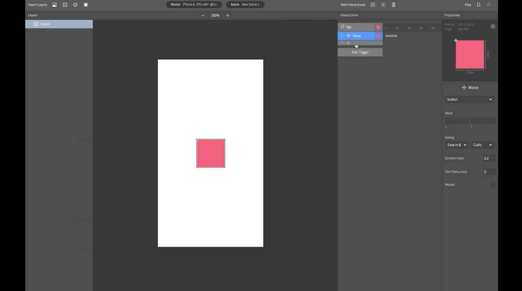Click Add Trigger button
Screen dimensions: 522x291
(x=360, y=52)
